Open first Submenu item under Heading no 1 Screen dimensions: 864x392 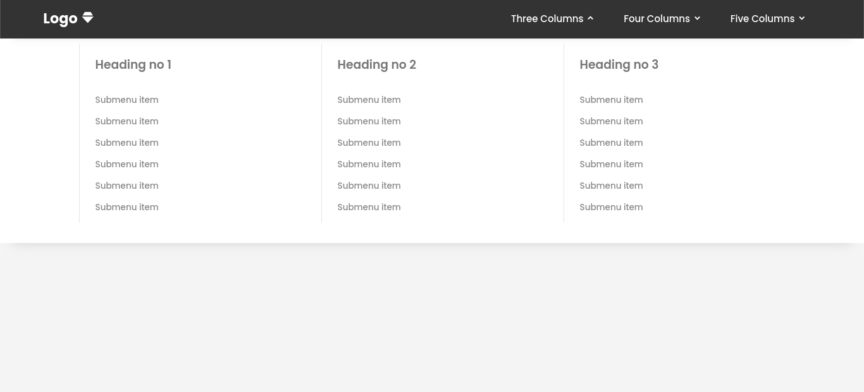pos(127,100)
